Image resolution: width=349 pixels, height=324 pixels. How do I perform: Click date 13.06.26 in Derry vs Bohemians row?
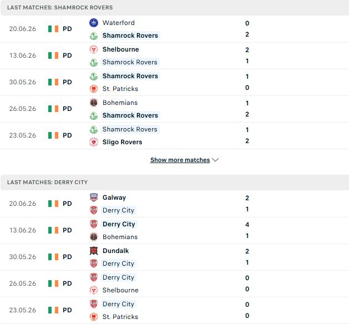pyautogui.click(x=23, y=230)
